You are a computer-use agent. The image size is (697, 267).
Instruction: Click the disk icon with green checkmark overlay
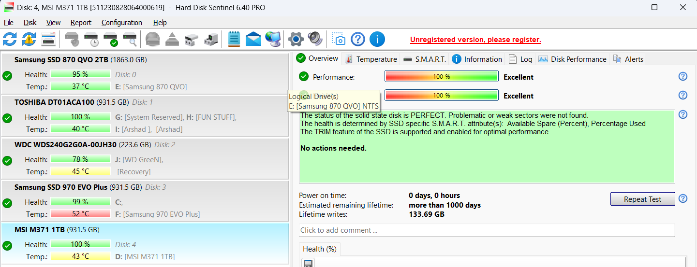tap(111, 39)
